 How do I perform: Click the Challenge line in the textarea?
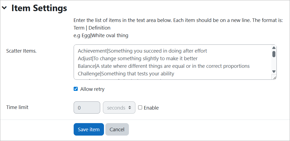coord(126,73)
